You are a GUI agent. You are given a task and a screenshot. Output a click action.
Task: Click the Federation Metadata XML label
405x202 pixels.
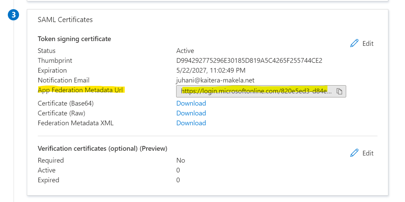[x=76, y=123]
